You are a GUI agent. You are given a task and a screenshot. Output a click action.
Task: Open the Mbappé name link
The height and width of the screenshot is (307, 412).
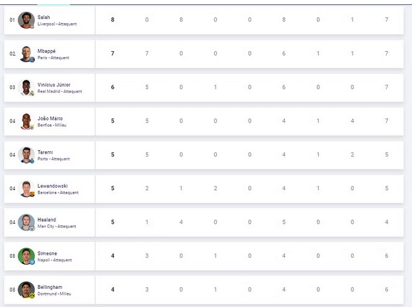click(46, 51)
